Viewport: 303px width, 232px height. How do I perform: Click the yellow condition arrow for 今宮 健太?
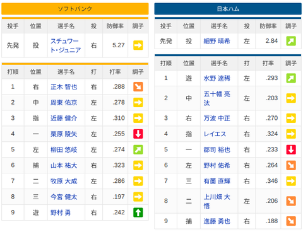pyautogui.click(x=138, y=197)
